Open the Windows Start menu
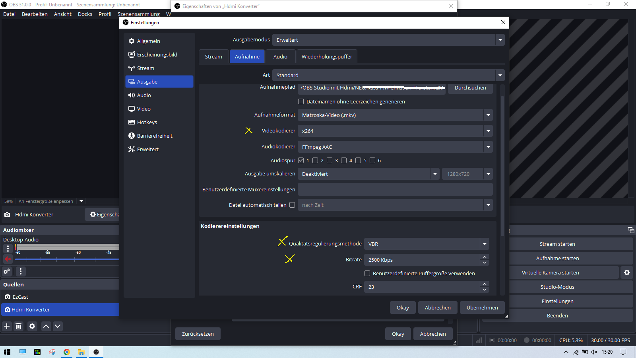The width and height of the screenshot is (636, 358). [x=7, y=352]
